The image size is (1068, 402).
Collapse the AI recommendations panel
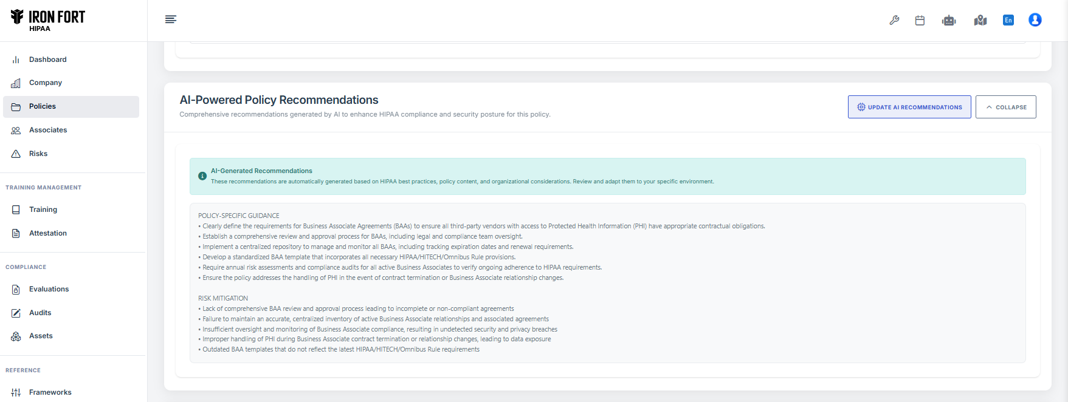(x=1005, y=107)
